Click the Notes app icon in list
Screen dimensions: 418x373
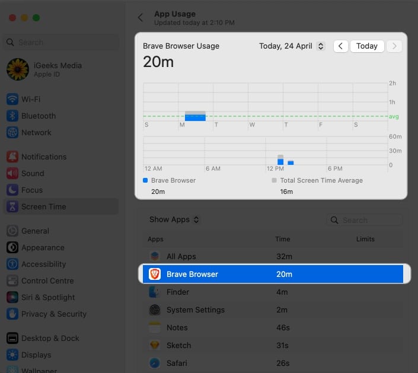155,327
